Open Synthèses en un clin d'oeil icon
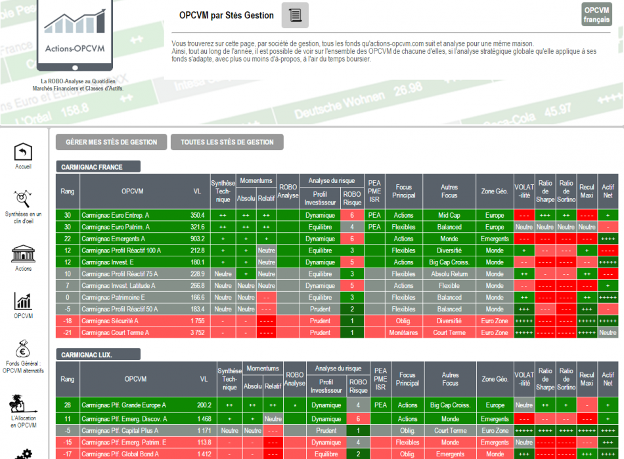The width and height of the screenshot is (624, 459). pyautogui.click(x=23, y=199)
